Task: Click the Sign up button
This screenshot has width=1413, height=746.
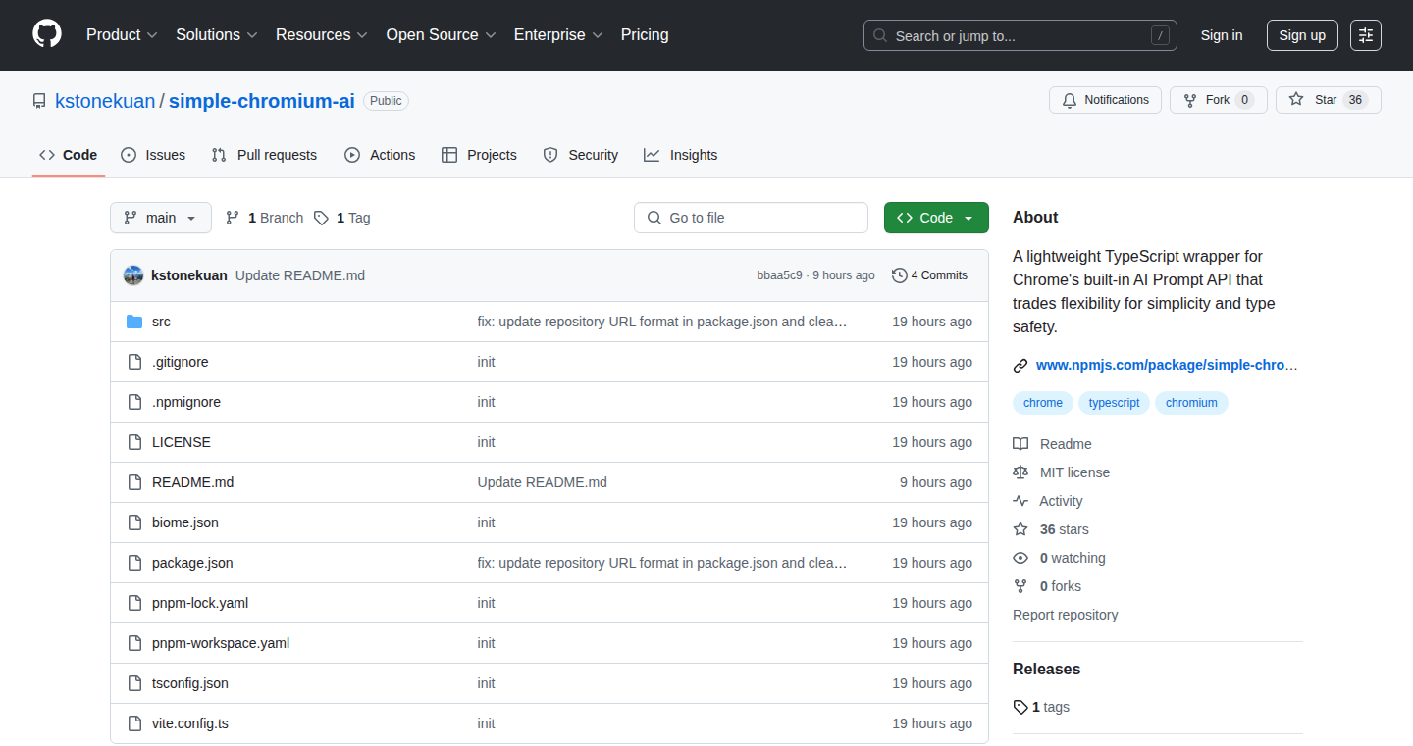Action: [x=1302, y=35]
